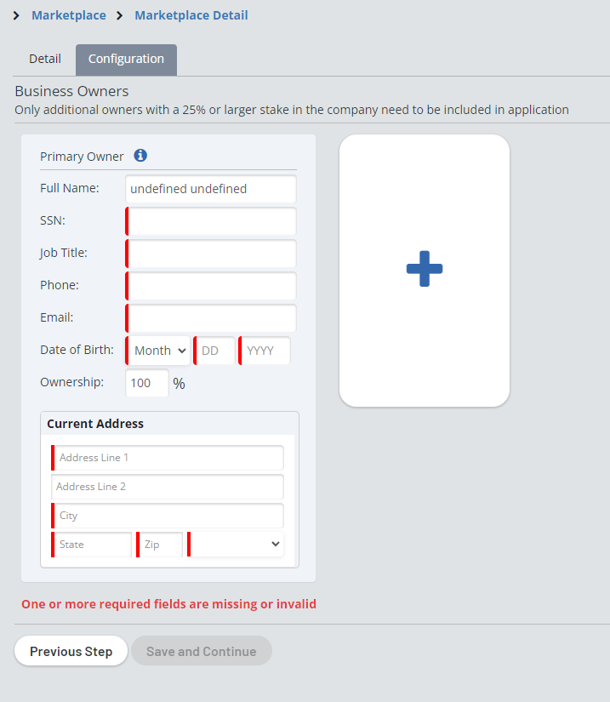Click into the SSN field
The height and width of the screenshot is (702, 610).
point(211,221)
